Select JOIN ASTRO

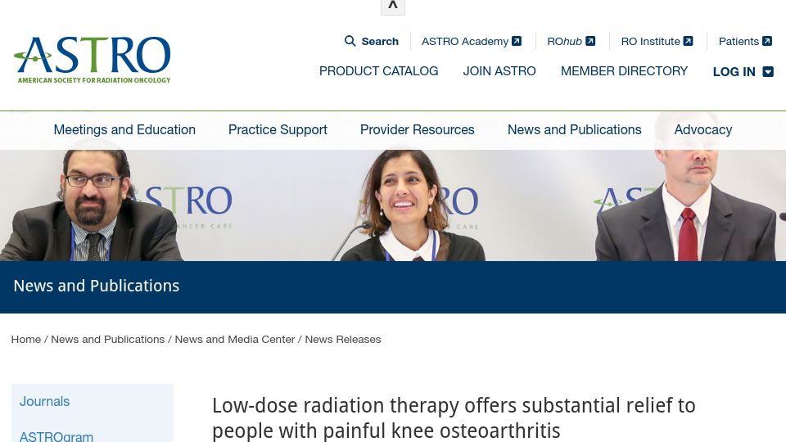pos(499,71)
